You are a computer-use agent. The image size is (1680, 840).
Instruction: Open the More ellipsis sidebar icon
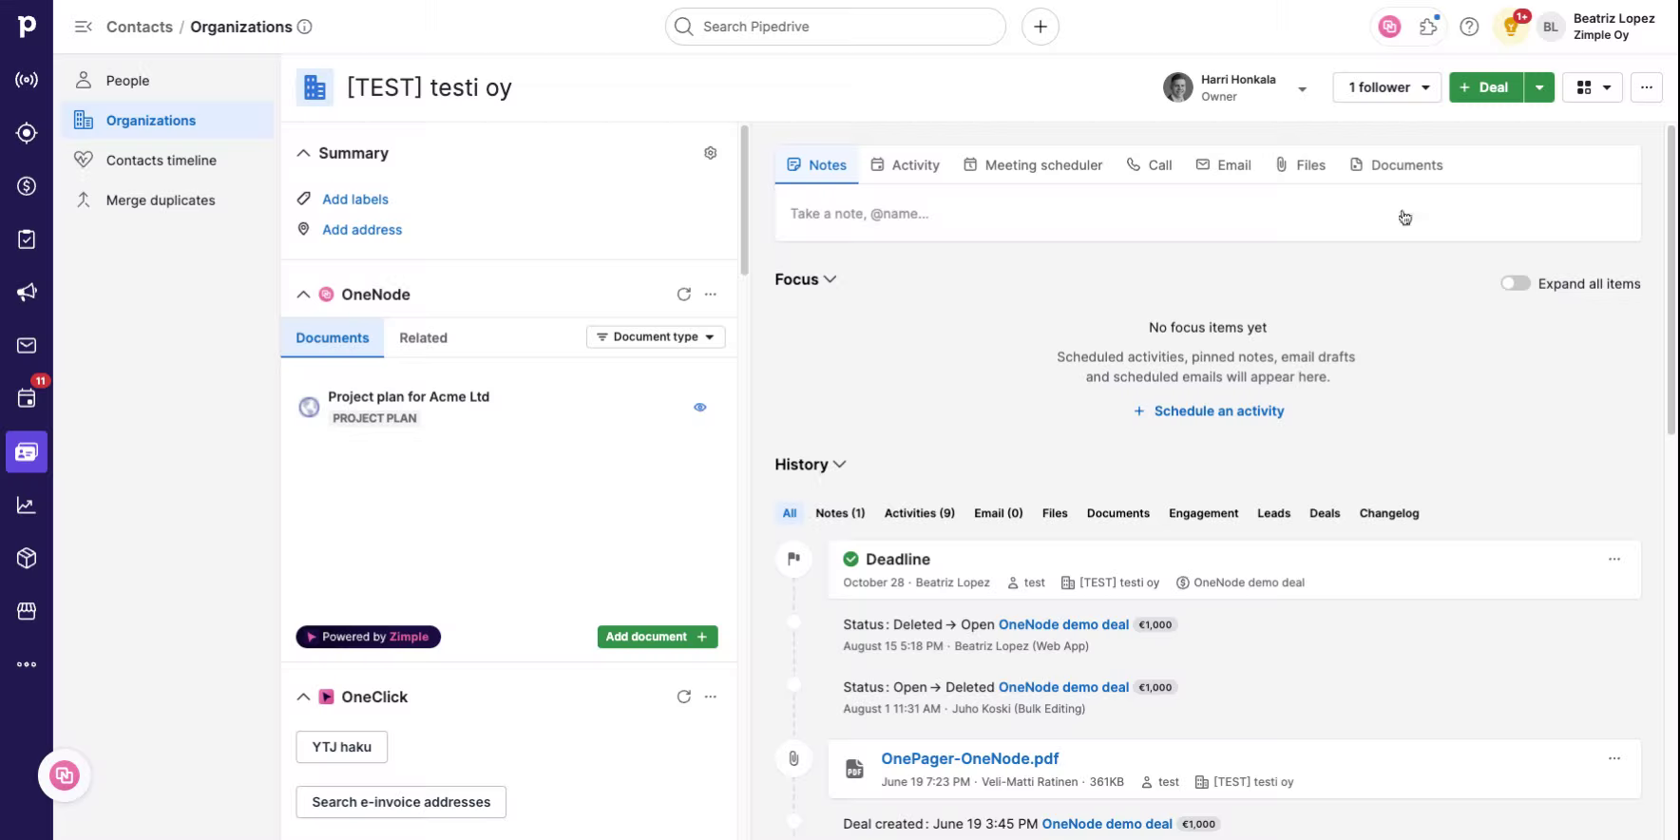click(x=27, y=664)
